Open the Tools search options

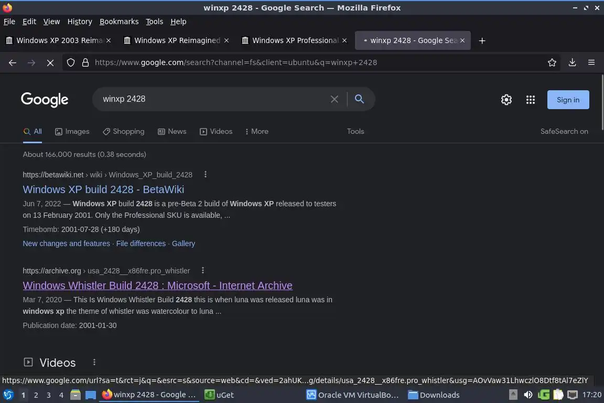pos(355,132)
